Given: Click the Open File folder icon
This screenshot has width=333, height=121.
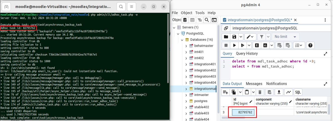Looking at the screenshot, I should pyautogui.click(x=226, y=37).
